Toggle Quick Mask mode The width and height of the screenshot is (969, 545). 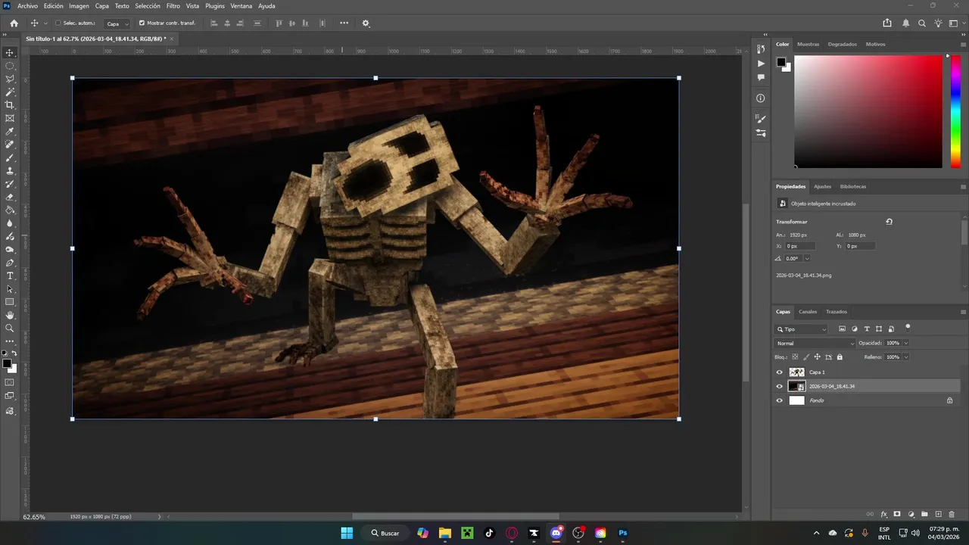tap(10, 382)
